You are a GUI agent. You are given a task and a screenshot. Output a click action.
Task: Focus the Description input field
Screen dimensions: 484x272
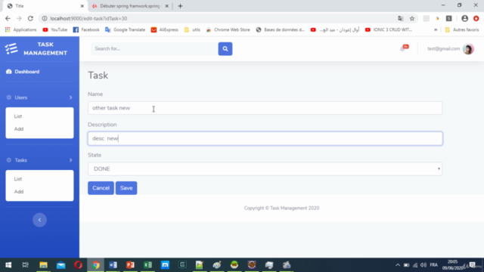pyautogui.click(x=265, y=138)
